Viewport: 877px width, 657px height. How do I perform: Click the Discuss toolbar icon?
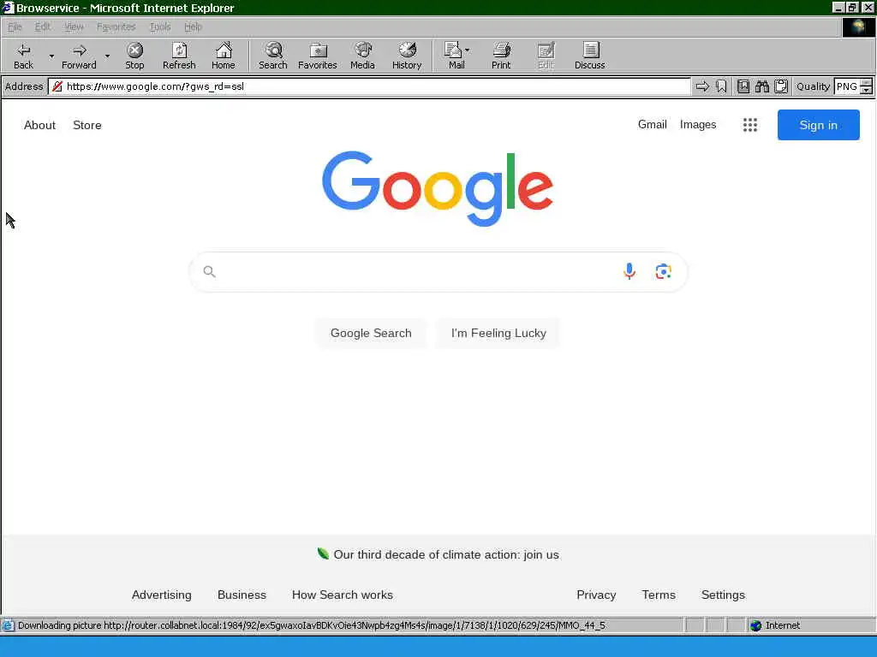click(x=589, y=56)
